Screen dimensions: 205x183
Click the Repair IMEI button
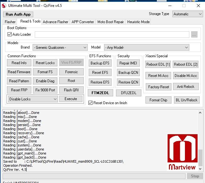click(x=128, y=63)
